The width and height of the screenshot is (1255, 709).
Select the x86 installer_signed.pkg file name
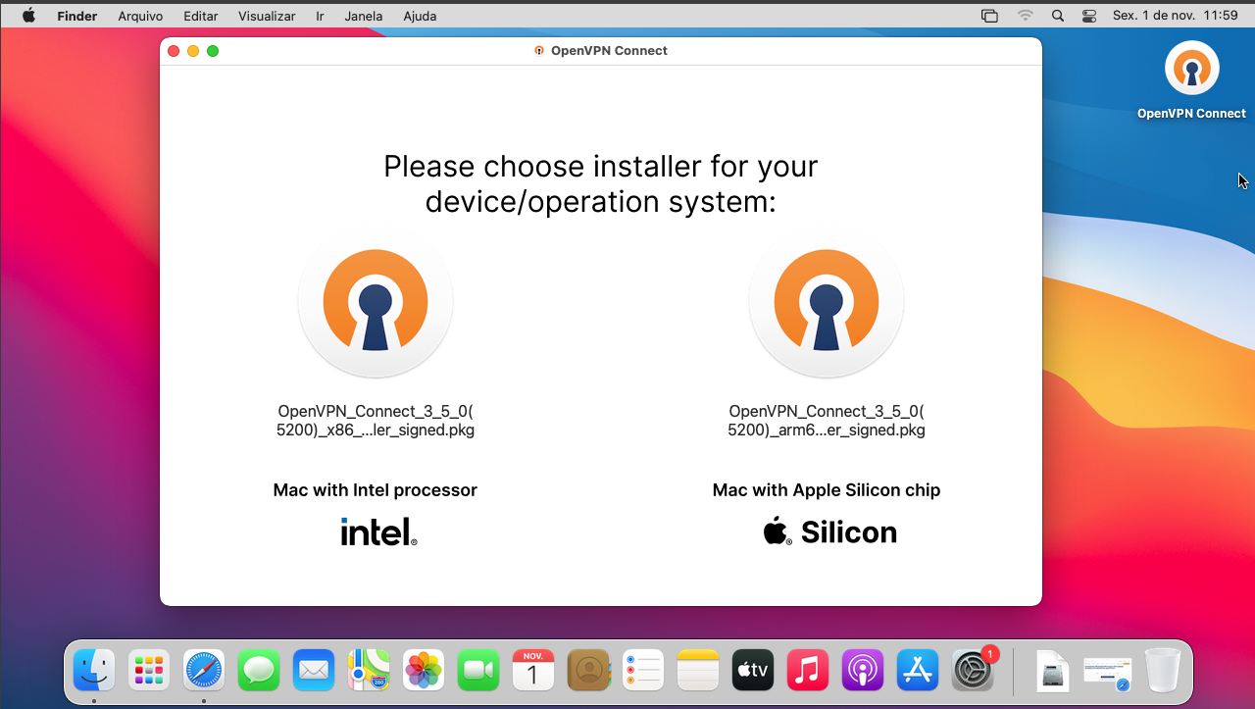tap(376, 421)
